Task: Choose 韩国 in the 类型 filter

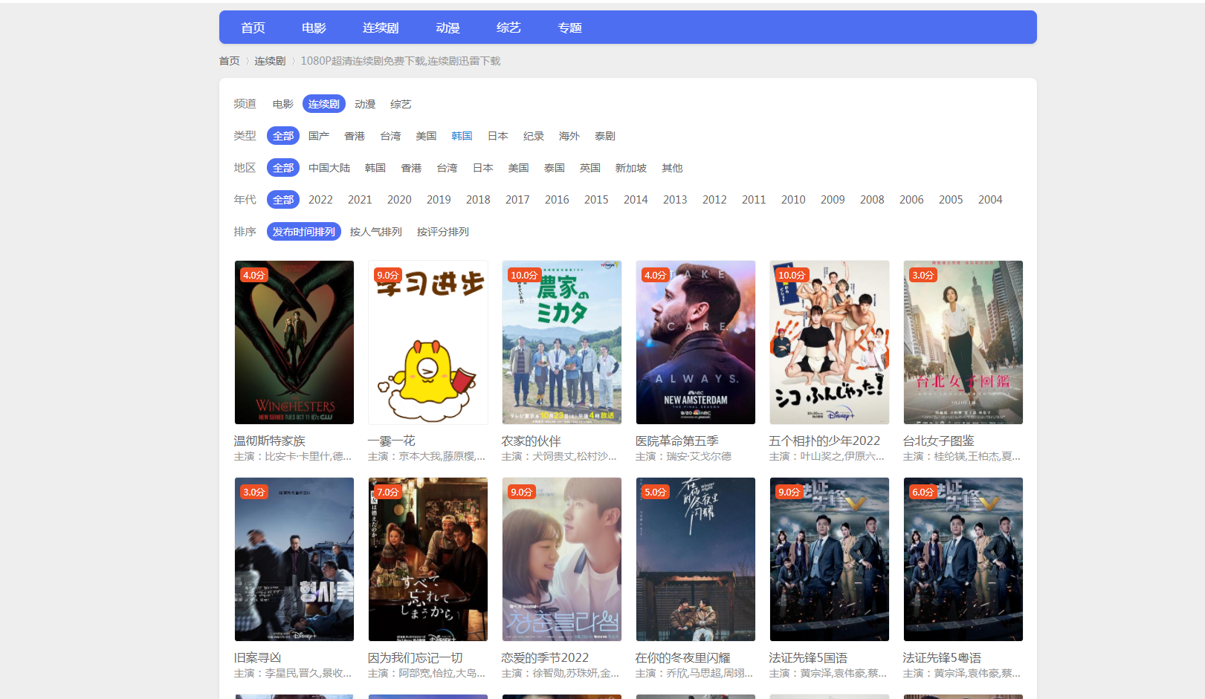Action: click(462, 136)
